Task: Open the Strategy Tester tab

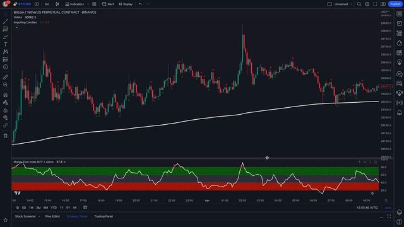Action: (x=77, y=216)
